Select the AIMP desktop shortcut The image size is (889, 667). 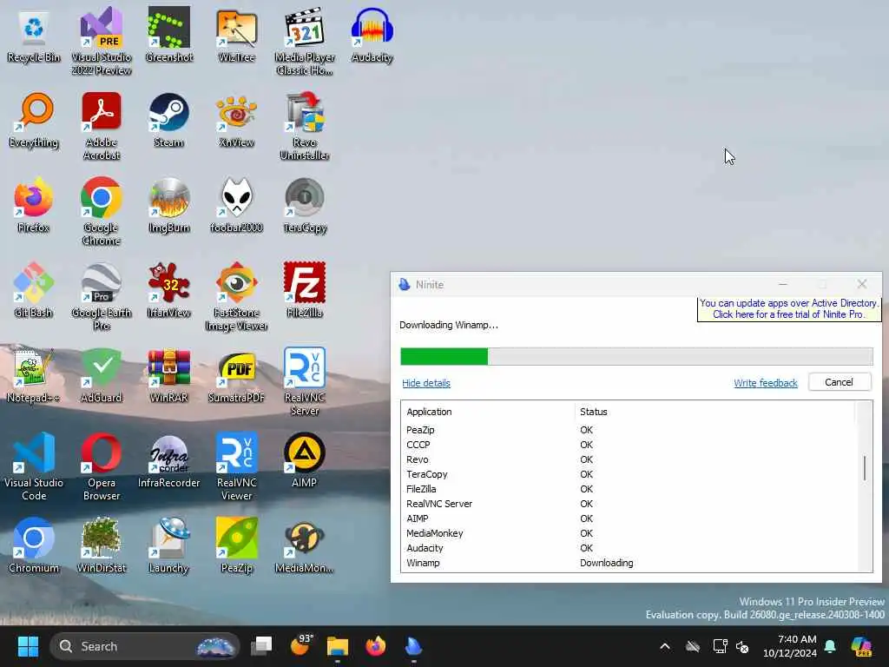[305, 461]
